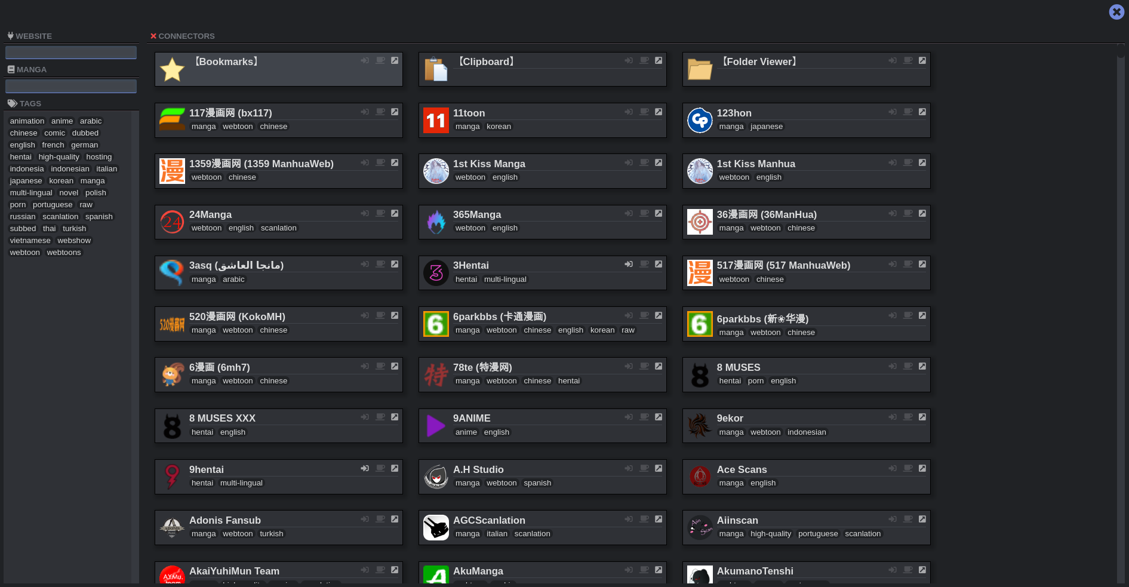Open external link for 11toon
1129x587 pixels.
coord(659,112)
